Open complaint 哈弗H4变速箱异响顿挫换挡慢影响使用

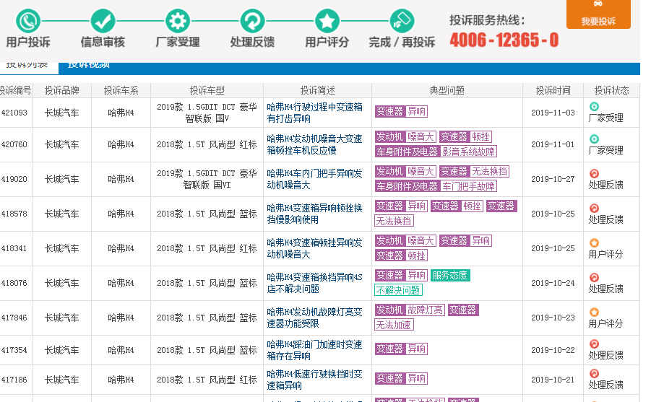click(x=314, y=214)
